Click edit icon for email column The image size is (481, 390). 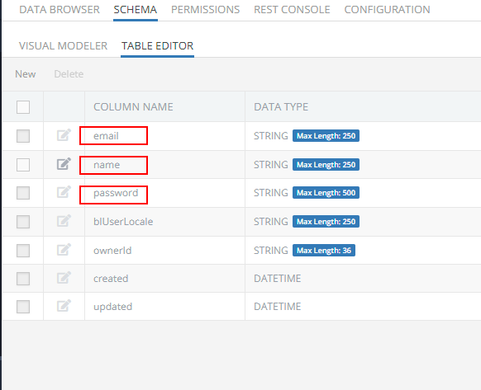(x=64, y=135)
